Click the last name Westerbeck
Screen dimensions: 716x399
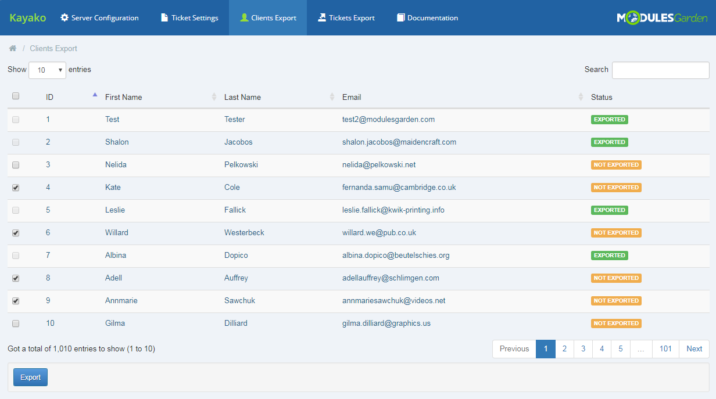[x=244, y=233]
